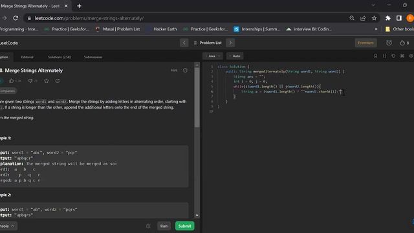Screen dimensions: 414x233
Task: Click the editor bookmark icon
Action: [375, 56]
